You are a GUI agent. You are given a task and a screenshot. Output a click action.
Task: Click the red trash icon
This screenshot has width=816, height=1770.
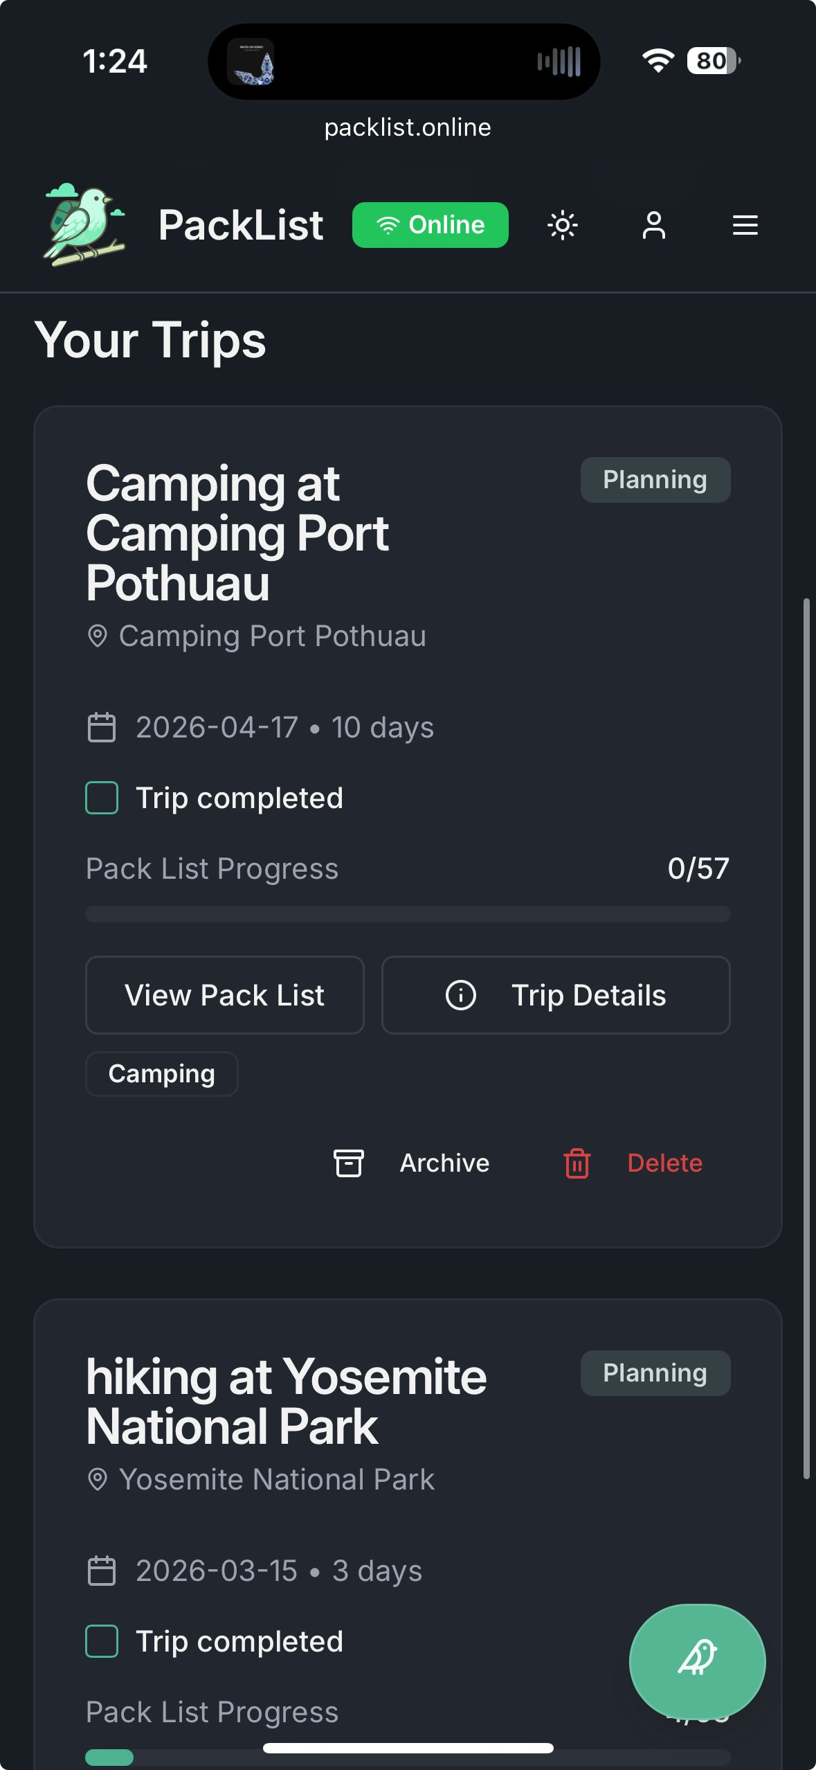[575, 1163]
